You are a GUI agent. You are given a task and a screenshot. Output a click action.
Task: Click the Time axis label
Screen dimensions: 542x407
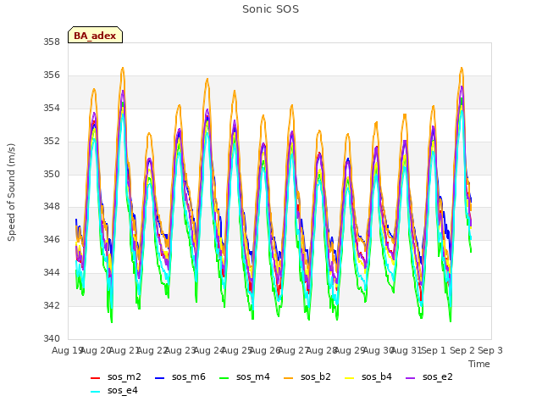point(479,364)
